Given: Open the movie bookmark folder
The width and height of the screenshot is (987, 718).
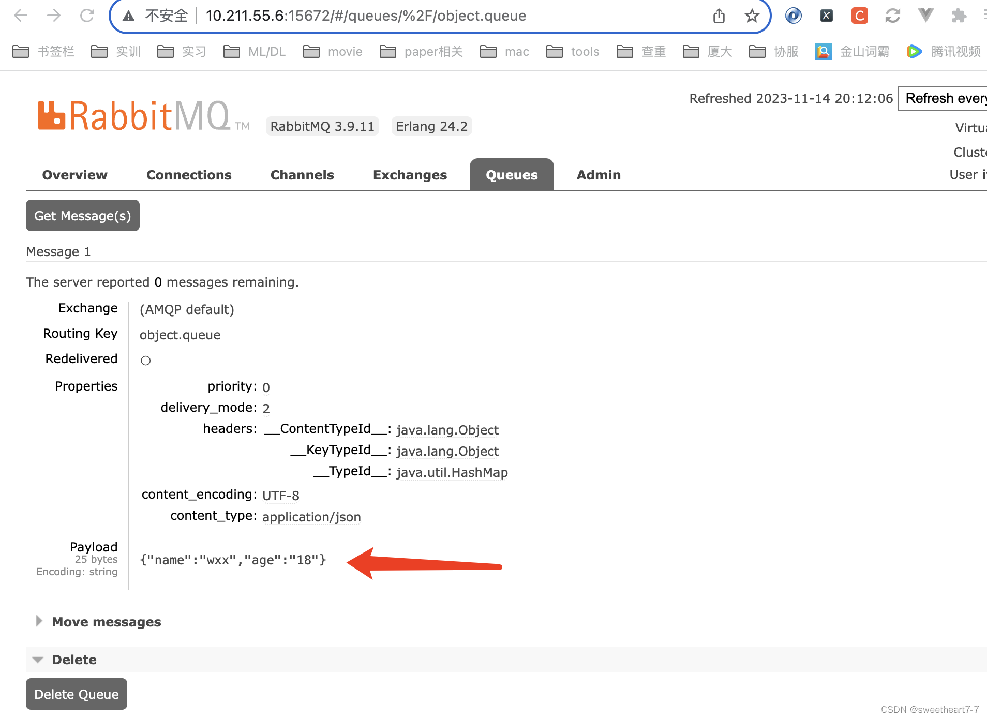Looking at the screenshot, I should [x=333, y=52].
